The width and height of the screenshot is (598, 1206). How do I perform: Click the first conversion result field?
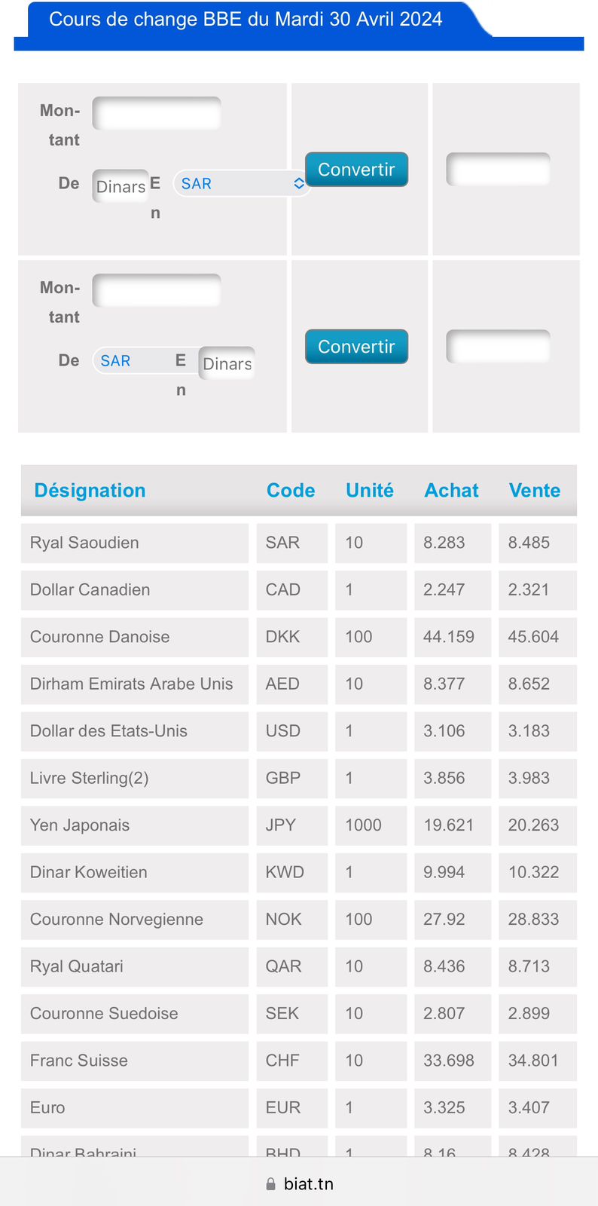(498, 169)
